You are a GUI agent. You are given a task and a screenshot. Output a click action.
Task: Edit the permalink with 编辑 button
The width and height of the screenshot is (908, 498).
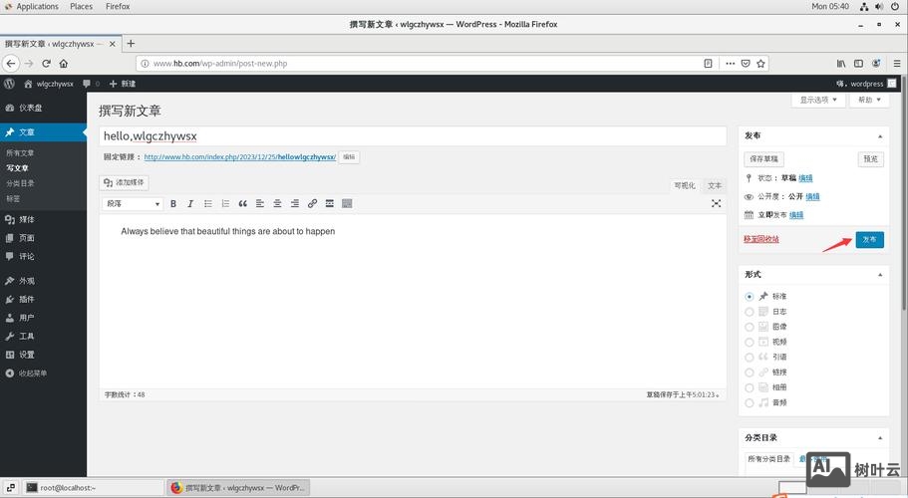point(349,156)
